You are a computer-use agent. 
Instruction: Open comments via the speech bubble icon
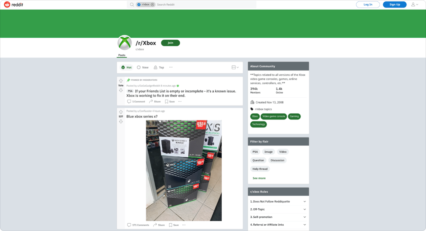pos(129,225)
